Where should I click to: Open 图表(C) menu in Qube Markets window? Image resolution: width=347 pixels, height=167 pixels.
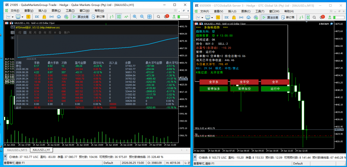point(56,11)
